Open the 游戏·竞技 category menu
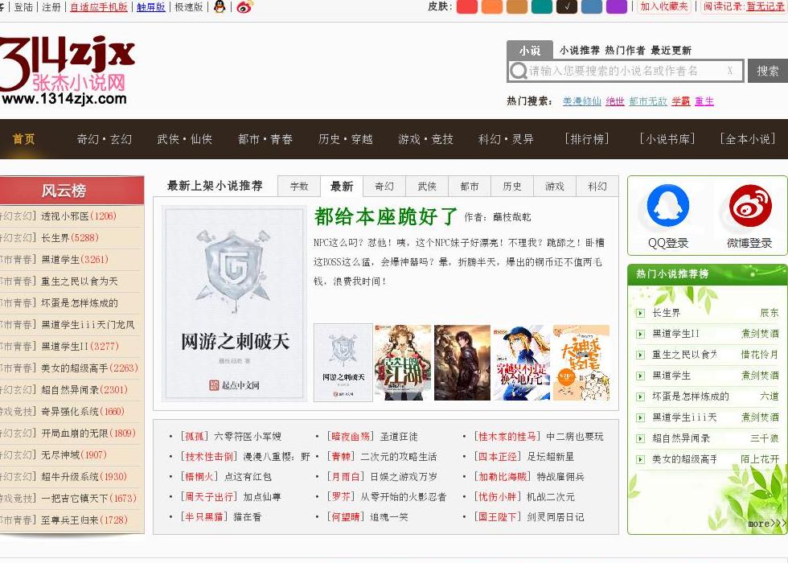The height and width of the screenshot is (563, 788). 425,139
